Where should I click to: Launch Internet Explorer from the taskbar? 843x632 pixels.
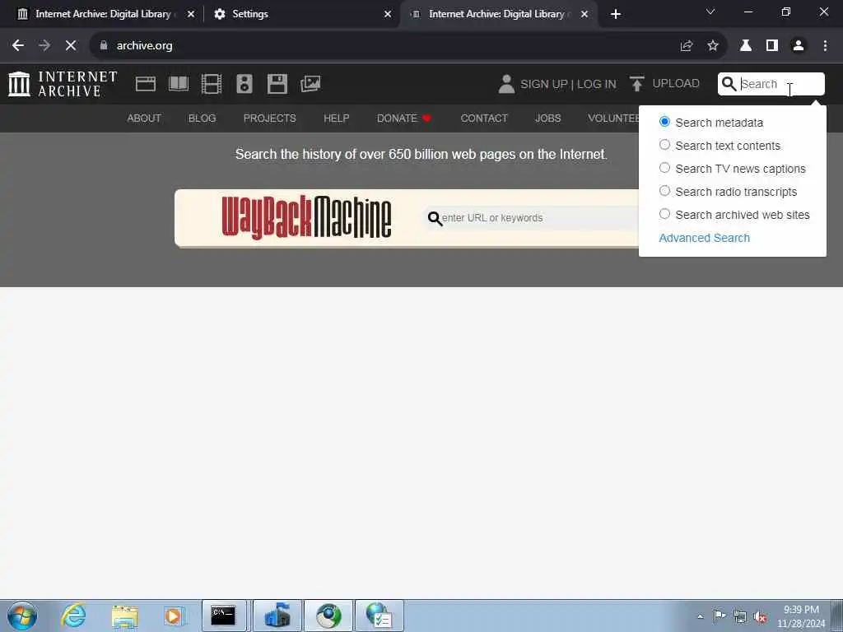(73, 616)
